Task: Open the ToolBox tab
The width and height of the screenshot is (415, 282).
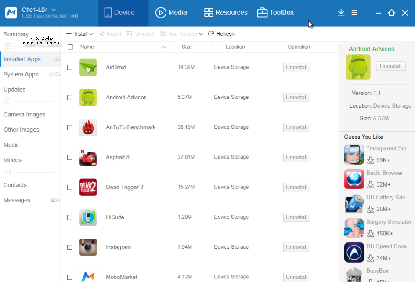Action: coord(275,13)
